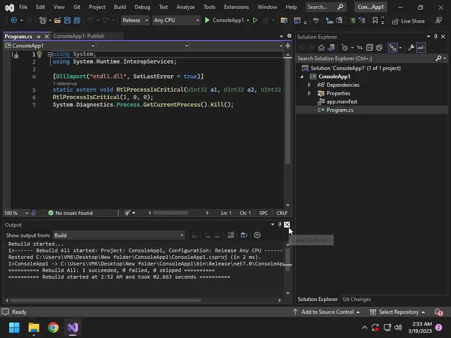Open the ConsoleApp1 startup target dropdown arrow

point(248,20)
